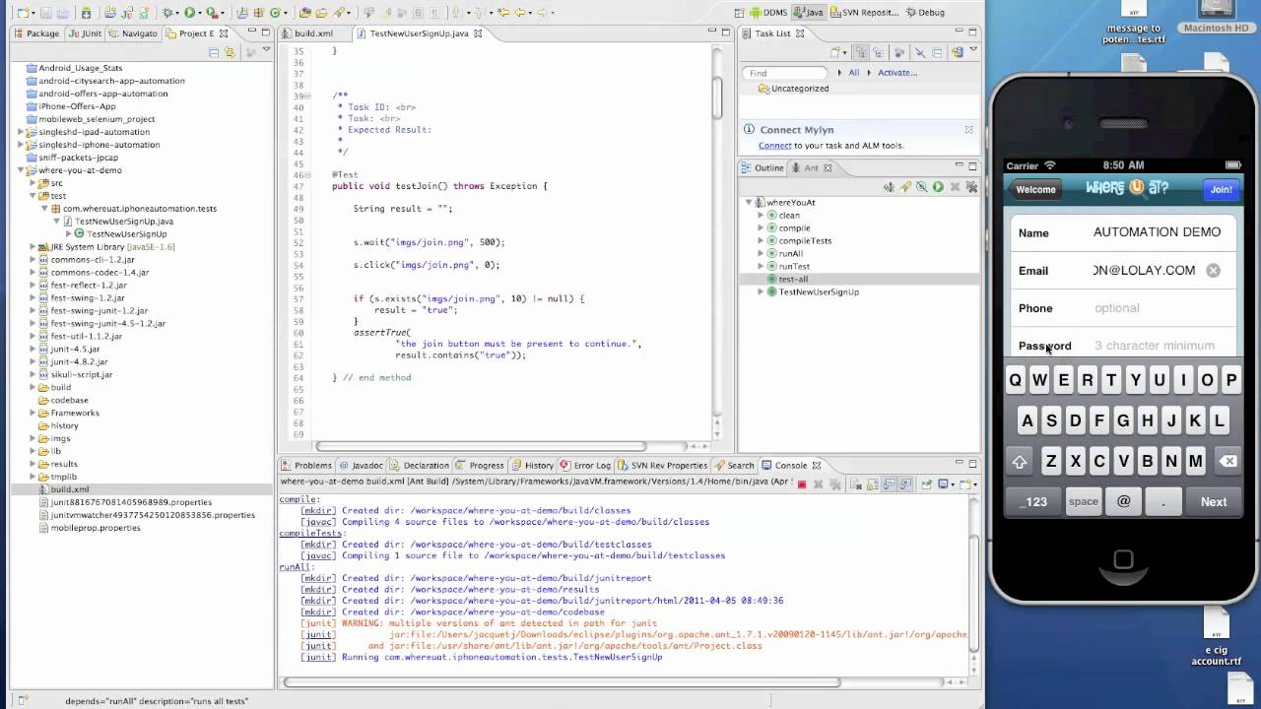Click the Save icon in main toolbar

coord(45,13)
